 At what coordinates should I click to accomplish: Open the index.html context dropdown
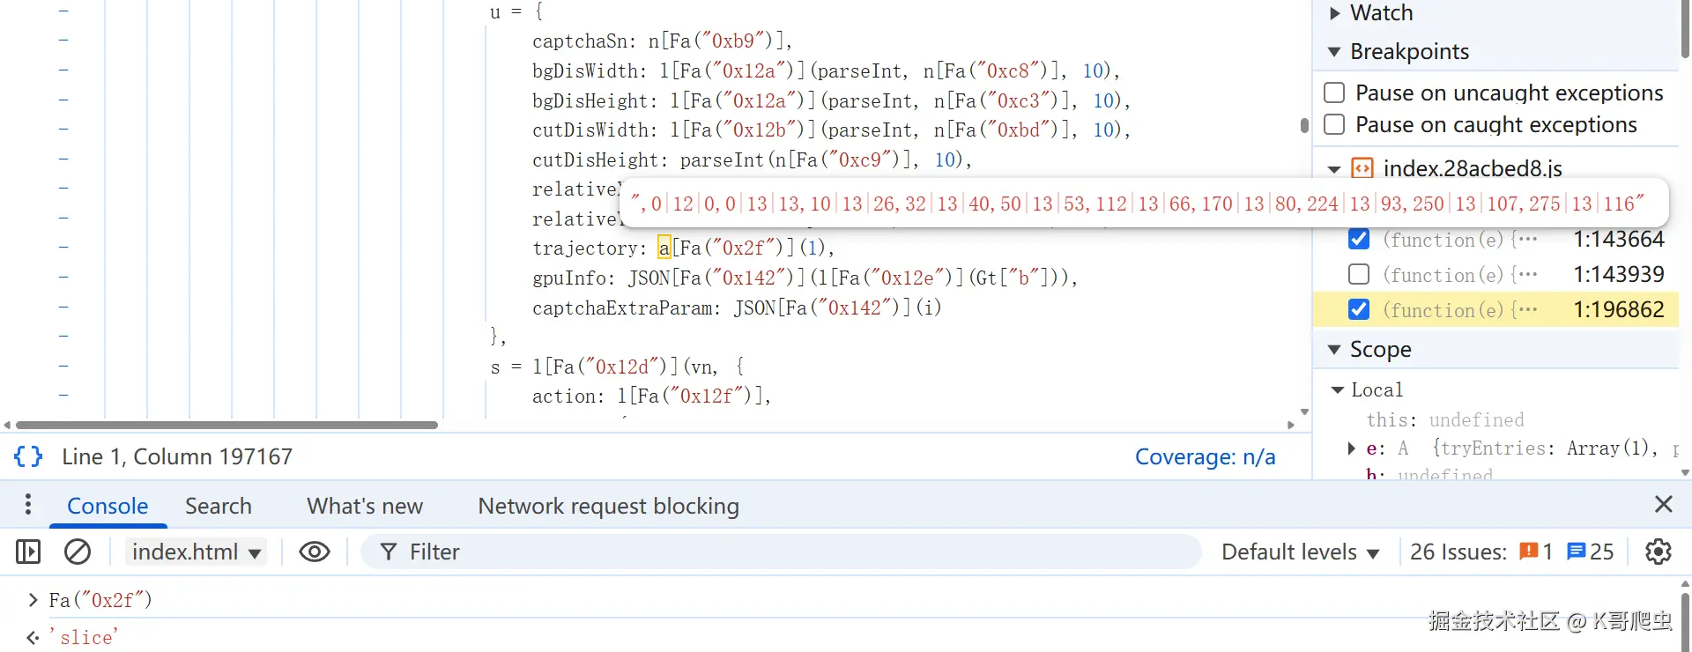[196, 552]
